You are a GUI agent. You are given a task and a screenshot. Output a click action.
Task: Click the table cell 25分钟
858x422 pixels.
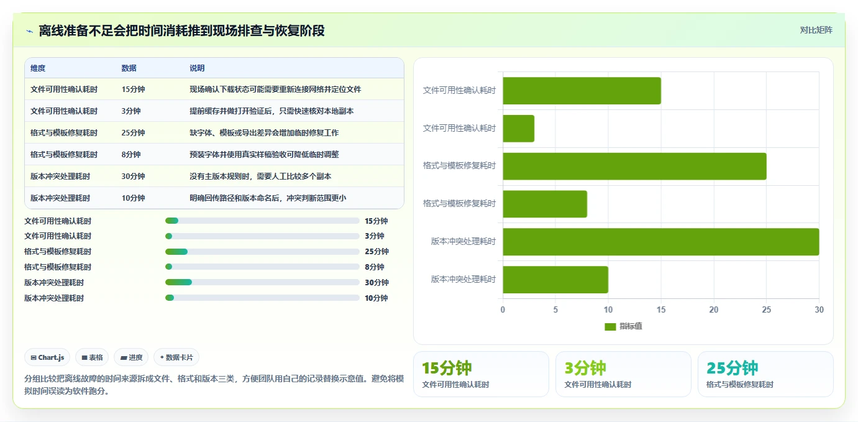[133, 133]
